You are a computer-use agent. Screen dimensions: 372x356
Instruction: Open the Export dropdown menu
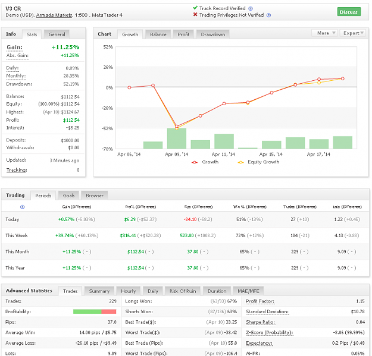point(353,33)
